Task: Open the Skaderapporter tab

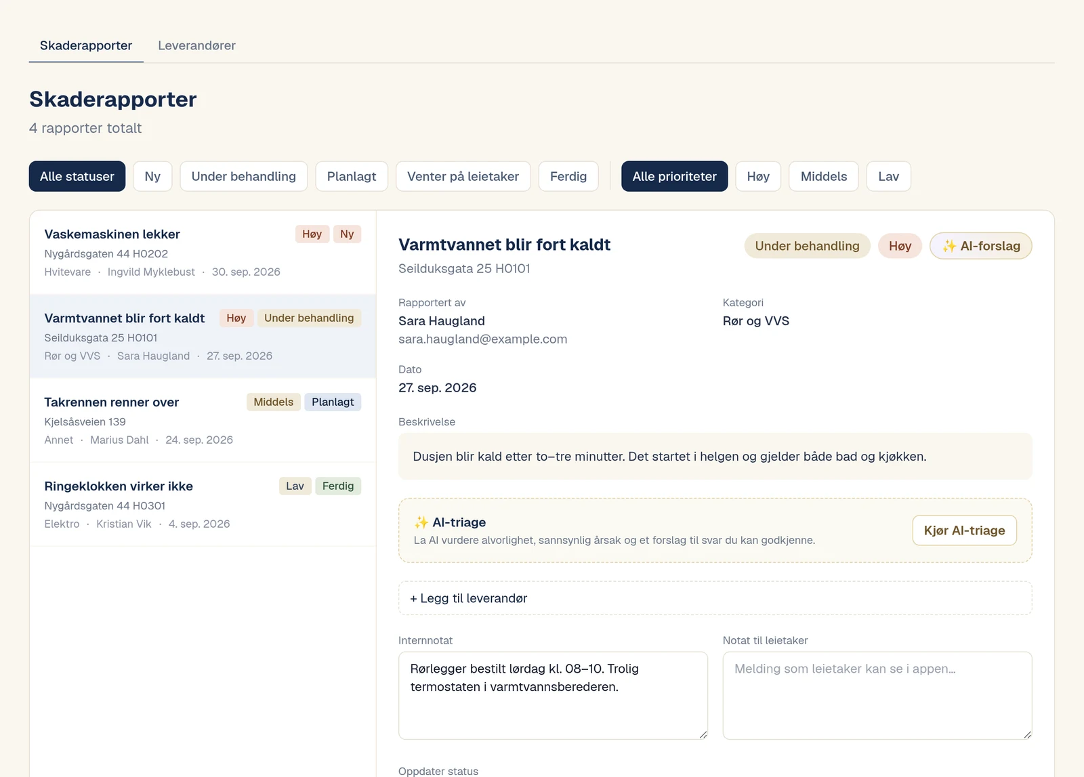Action: (86, 45)
